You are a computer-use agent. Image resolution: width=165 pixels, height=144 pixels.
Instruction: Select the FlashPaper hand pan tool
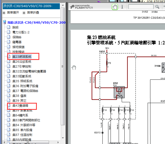coord(115,7)
